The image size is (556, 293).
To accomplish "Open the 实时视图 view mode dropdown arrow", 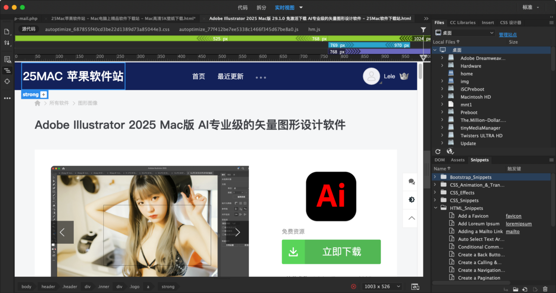I will 301,7.
